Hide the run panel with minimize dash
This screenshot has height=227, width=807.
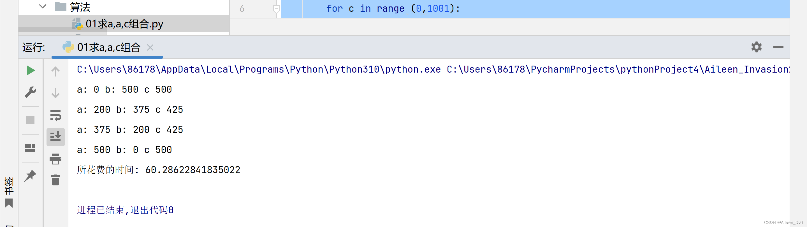(778, 47)
